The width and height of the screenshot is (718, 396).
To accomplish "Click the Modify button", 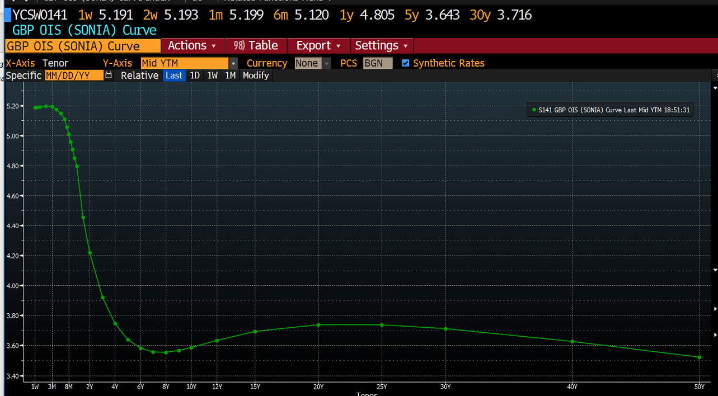I will pos(256,76).
